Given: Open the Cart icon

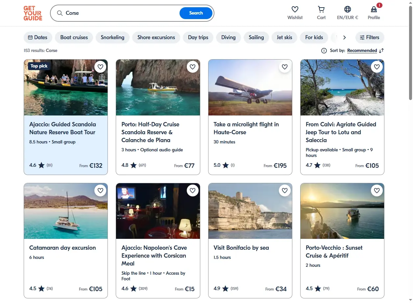Looking at the screenshot, I should click(321, 9).
